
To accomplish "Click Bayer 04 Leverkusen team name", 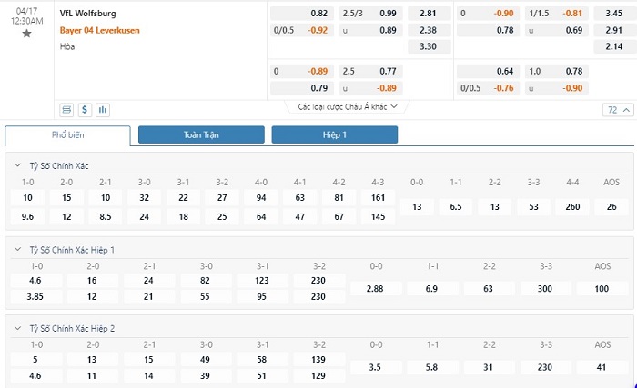I will pos(100,30).
